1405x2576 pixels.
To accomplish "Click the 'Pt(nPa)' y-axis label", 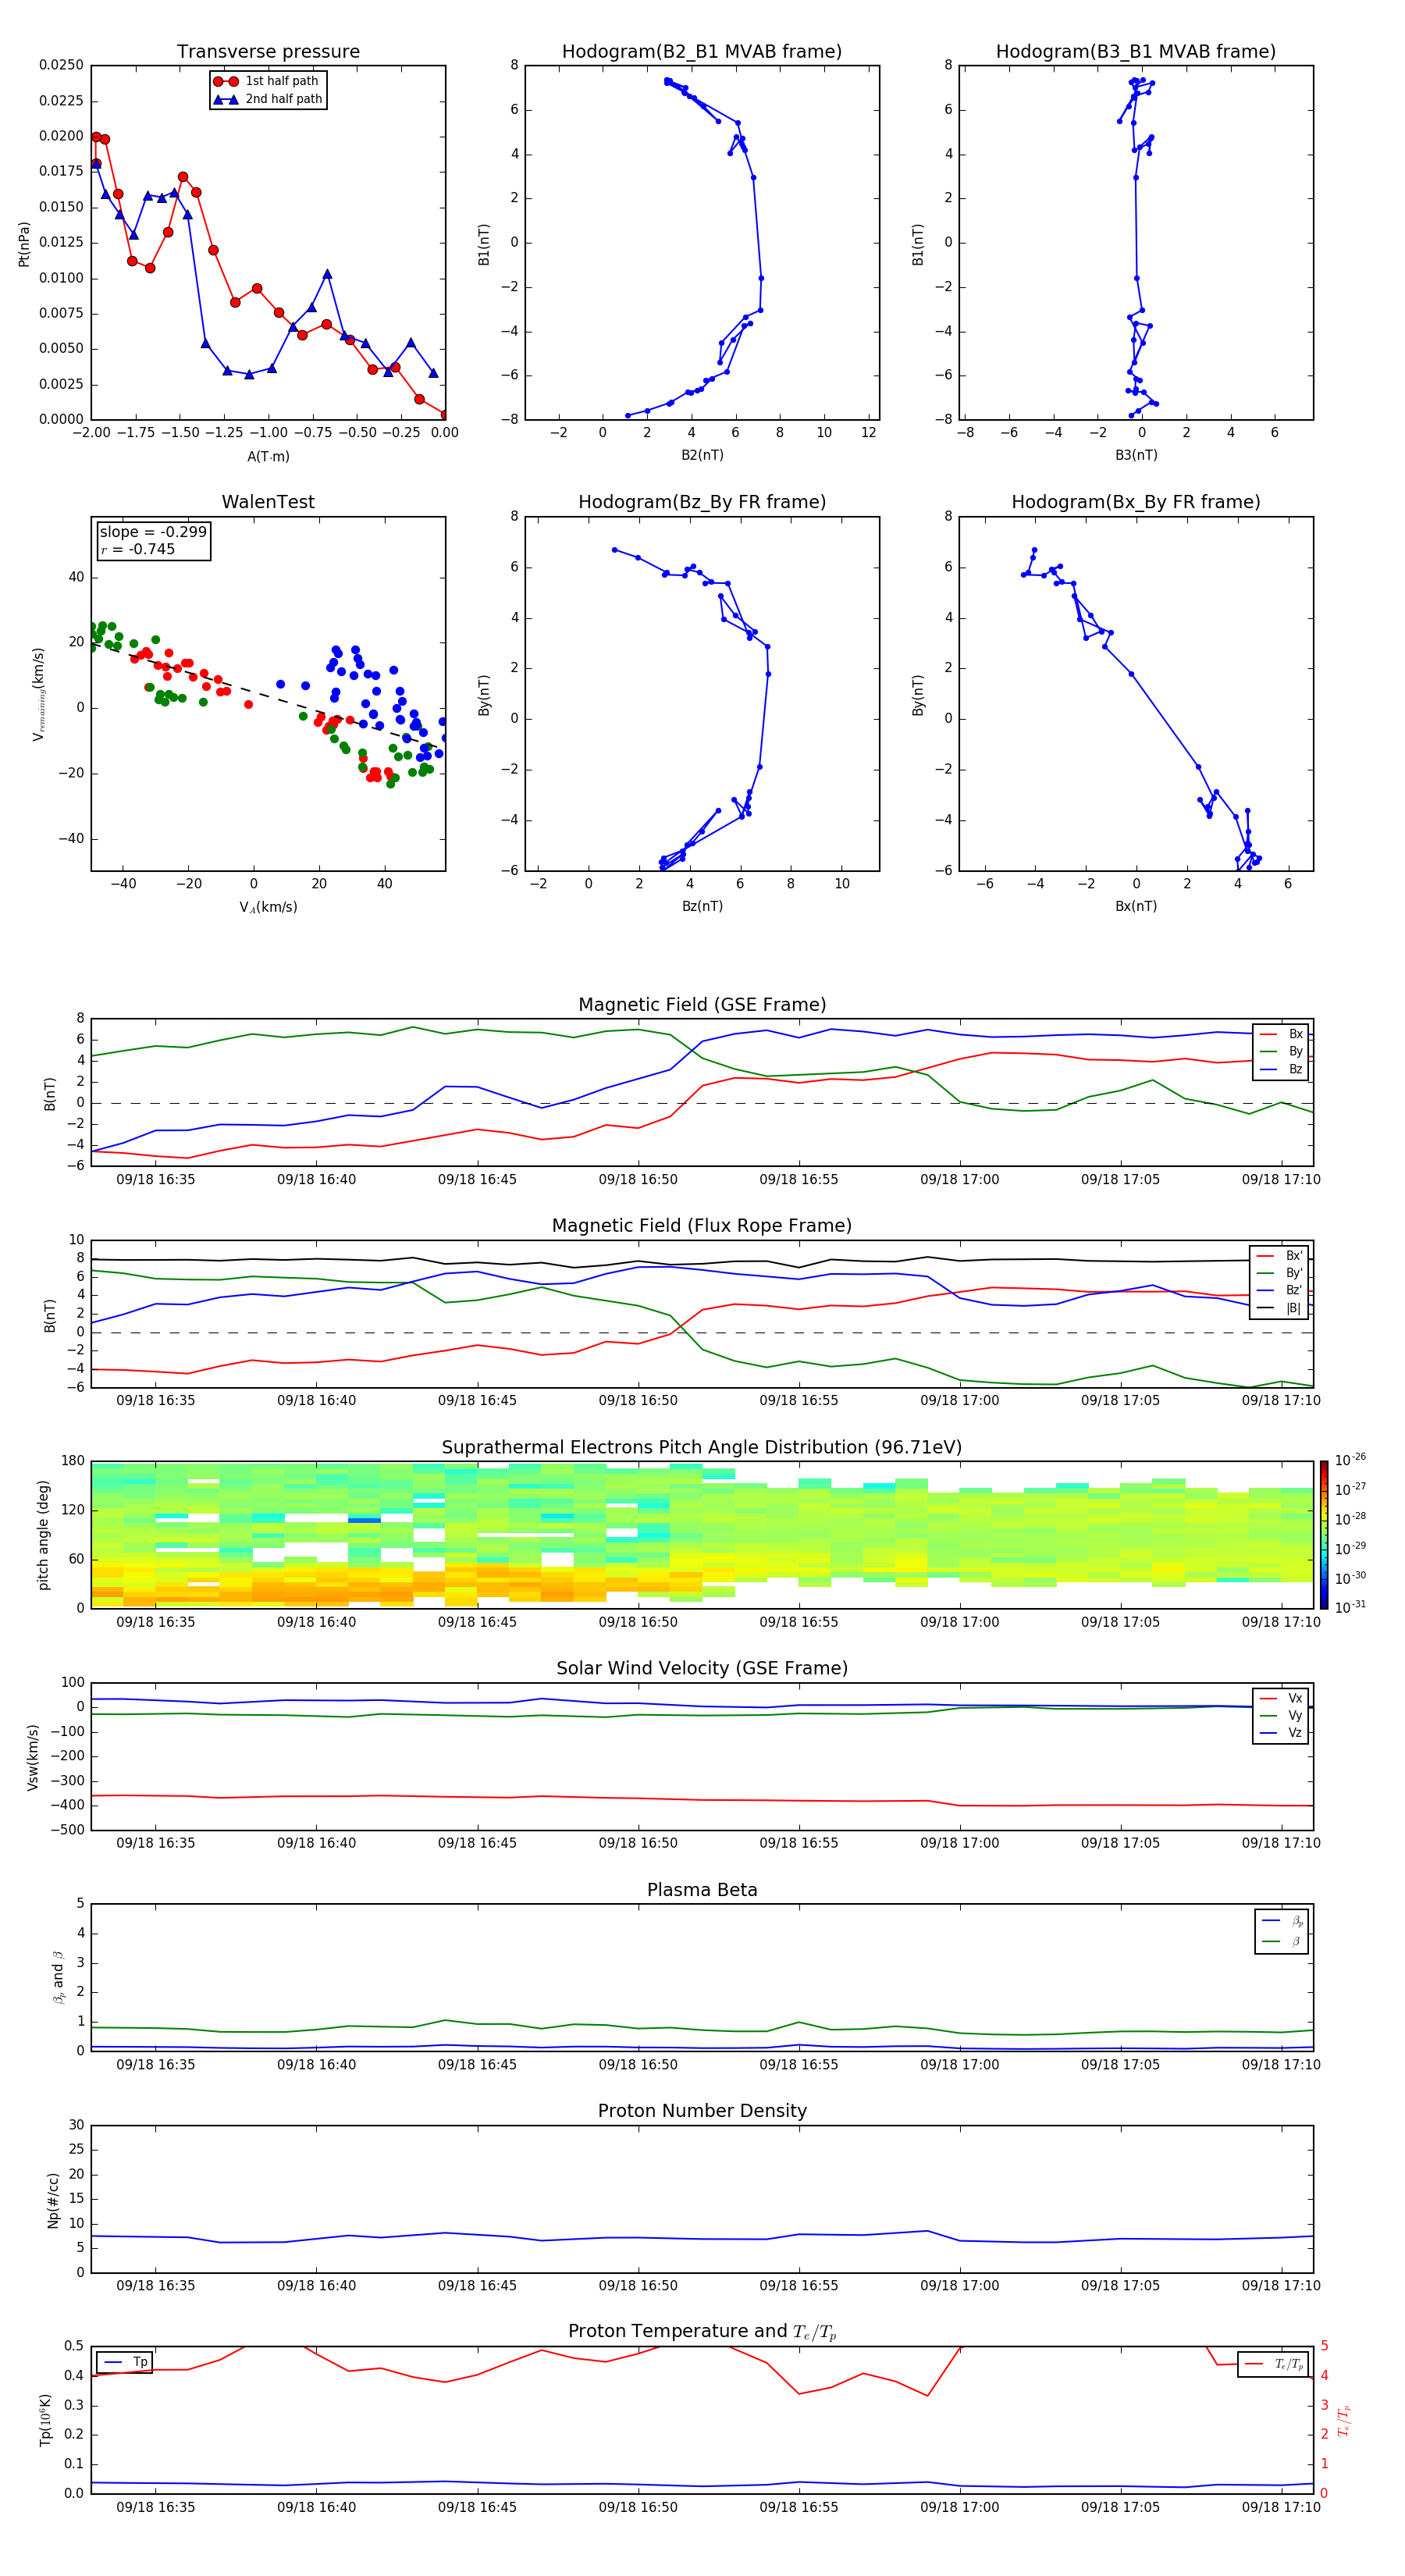I will [24, 243].
